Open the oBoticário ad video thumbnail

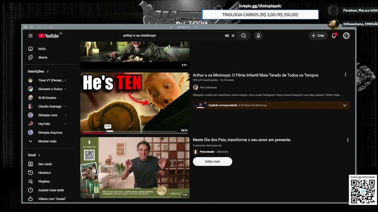tap(135, 168)
